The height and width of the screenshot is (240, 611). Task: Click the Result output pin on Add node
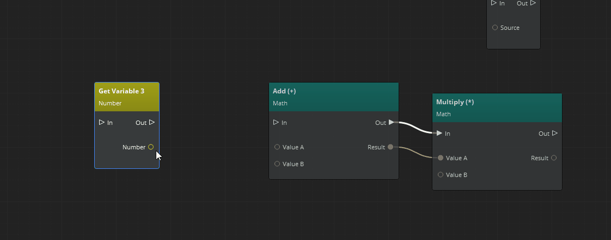(x=390, y=147)
